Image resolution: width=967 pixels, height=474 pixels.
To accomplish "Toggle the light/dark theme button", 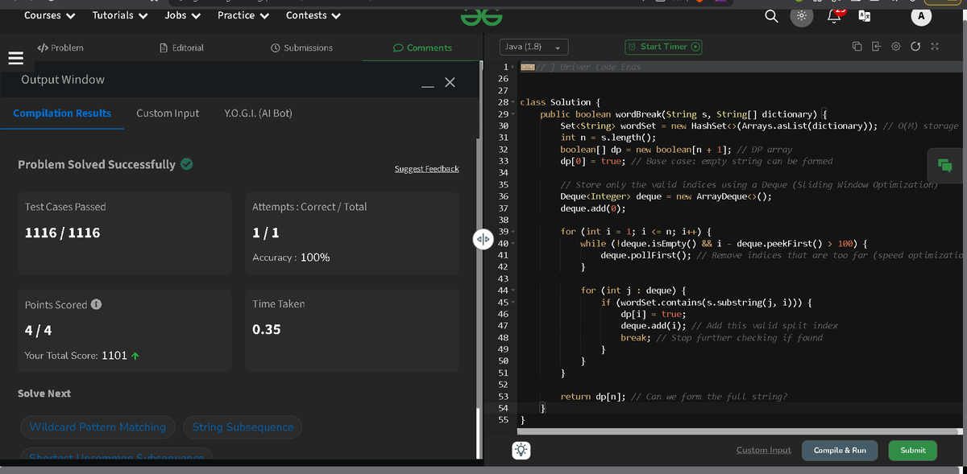I will coord(802,16).
